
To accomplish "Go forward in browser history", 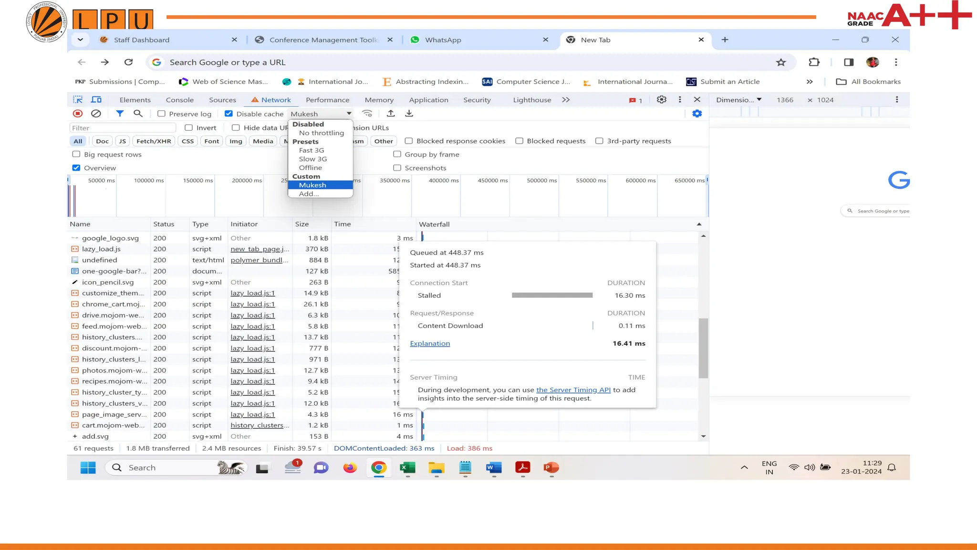I will pyautogui.click(x=104, y=62).
